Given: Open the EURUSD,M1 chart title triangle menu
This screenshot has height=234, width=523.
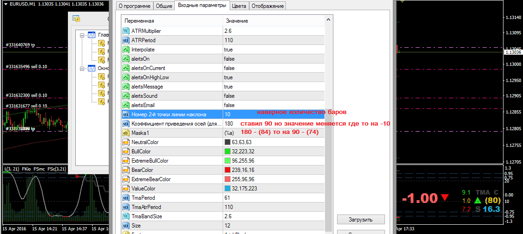Looking at the screenshot, I should (6, 4).
